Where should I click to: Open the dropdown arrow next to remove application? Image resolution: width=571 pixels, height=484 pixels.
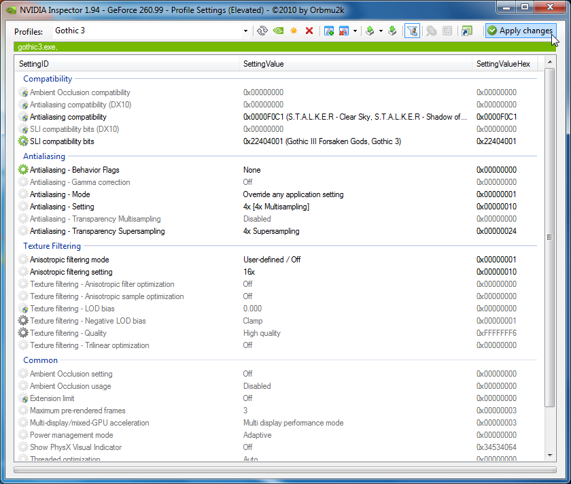point(355,31)
